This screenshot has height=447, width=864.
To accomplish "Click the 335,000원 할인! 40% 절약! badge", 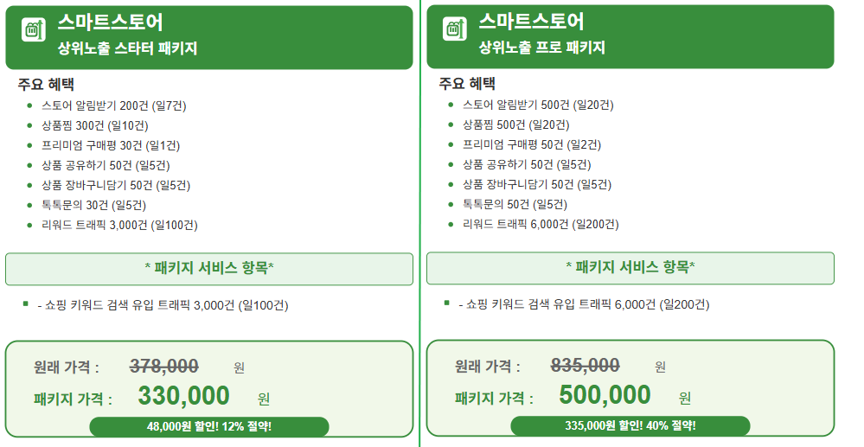I will 630,425.
